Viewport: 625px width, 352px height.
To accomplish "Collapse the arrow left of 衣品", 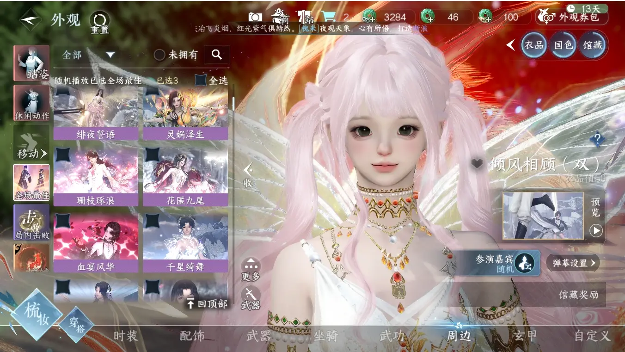I will coord(511,45).
